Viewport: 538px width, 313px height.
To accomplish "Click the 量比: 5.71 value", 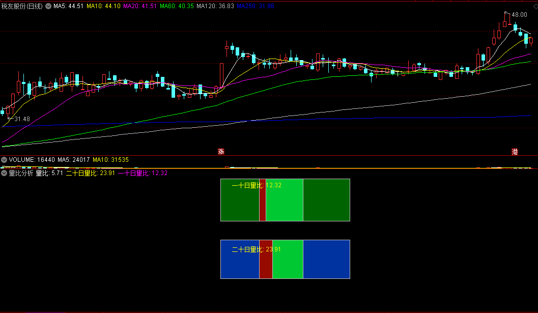I will point(49,174).
